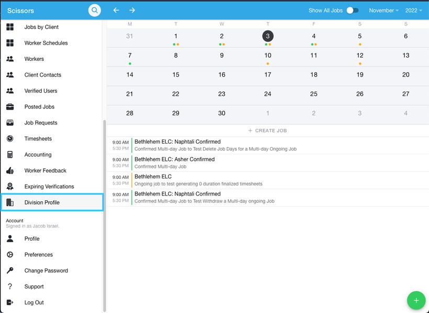Open job 'Test Withdraw a Multi-day ongoing Job'

click(267, 197)
